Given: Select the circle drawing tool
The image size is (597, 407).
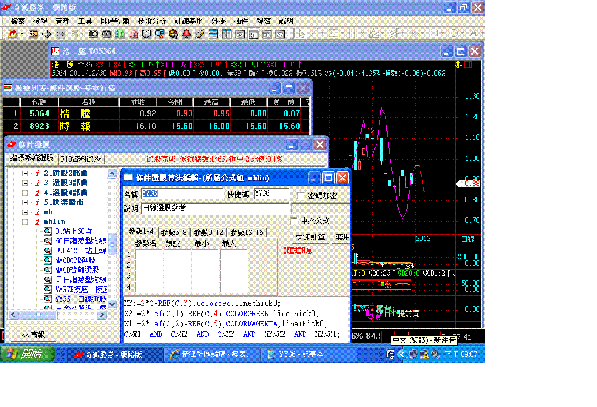Looking at the screenshot, I should (454, 33).
